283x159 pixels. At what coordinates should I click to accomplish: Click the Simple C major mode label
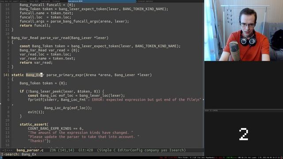tap(107, 150)
